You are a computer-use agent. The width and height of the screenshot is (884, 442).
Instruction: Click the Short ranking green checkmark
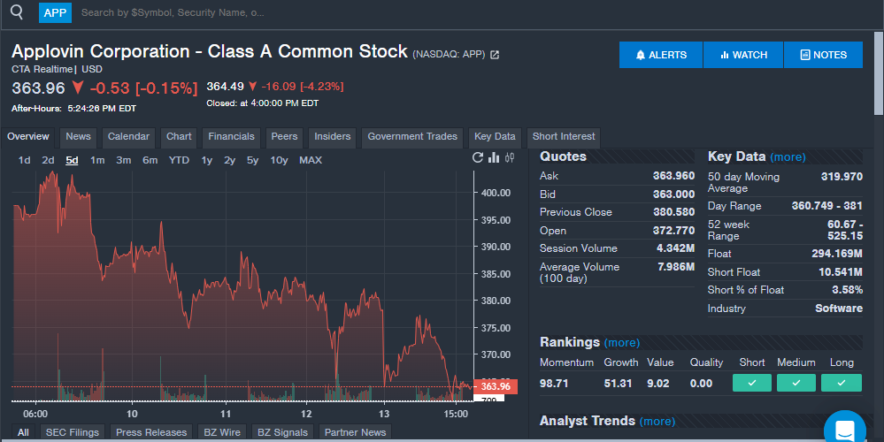[x=751, y=383]
